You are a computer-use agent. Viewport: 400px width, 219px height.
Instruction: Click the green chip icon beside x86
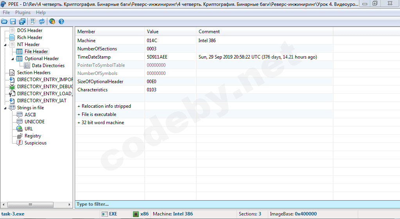(136, 214)
